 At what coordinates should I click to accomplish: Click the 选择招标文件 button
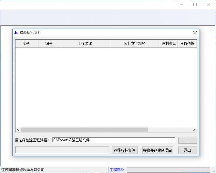tap(125, 150)
